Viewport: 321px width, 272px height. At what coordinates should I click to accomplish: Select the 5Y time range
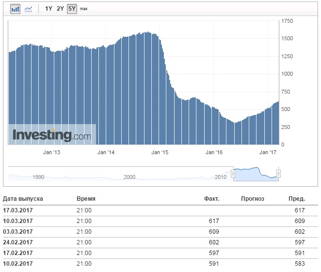pos(72,9)
